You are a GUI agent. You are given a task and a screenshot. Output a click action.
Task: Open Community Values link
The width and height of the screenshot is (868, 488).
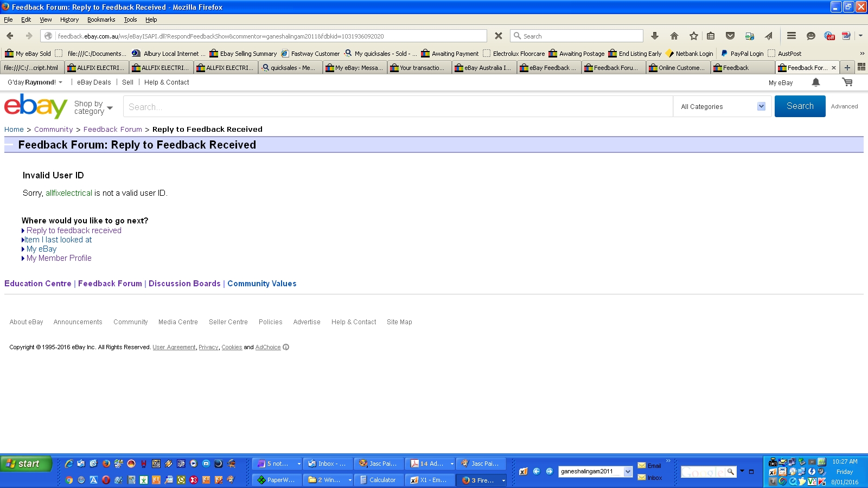coord(262,284)
